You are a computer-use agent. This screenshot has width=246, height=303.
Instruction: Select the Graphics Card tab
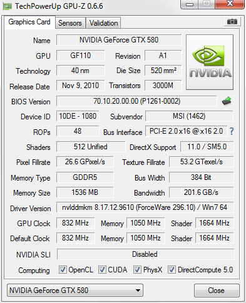point(29,22)
